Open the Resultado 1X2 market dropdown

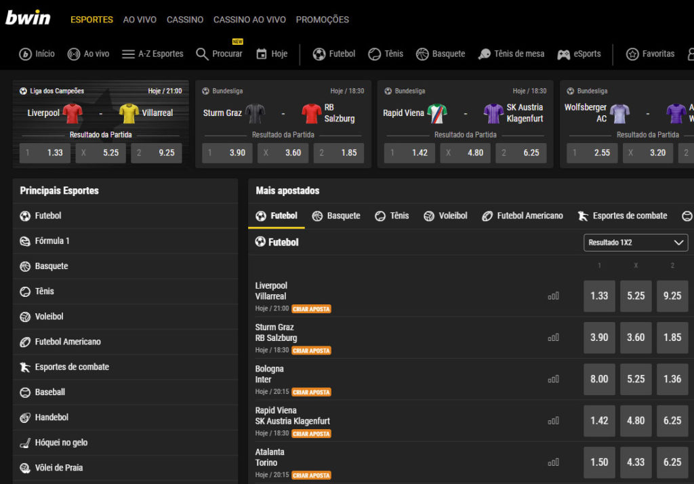click(x=636, y=243)
